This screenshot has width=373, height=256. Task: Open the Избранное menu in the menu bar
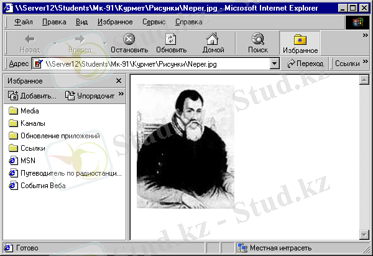point(115,22)
